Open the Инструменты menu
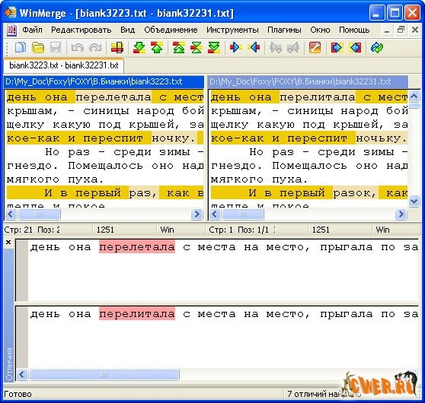The image size is (425, 403). [232, 30]
